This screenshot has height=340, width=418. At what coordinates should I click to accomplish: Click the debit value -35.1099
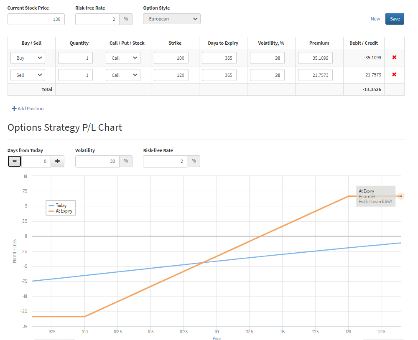[x=372, y=58]
